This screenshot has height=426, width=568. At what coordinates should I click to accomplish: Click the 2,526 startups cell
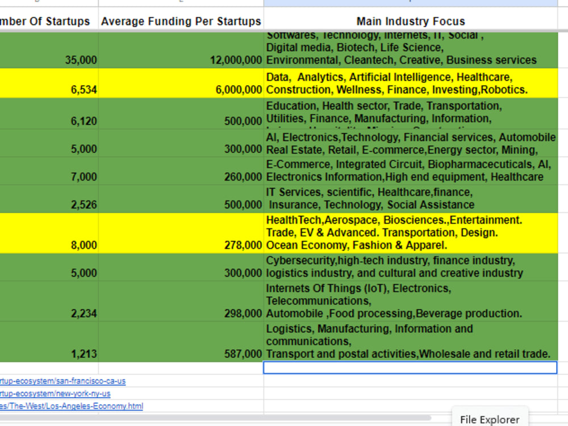pos(49,199)
